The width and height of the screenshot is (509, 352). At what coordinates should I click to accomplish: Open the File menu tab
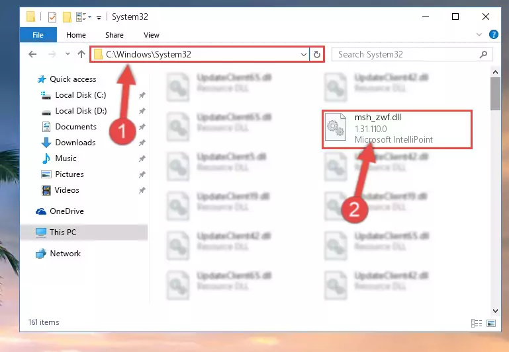tap(38, 35)
